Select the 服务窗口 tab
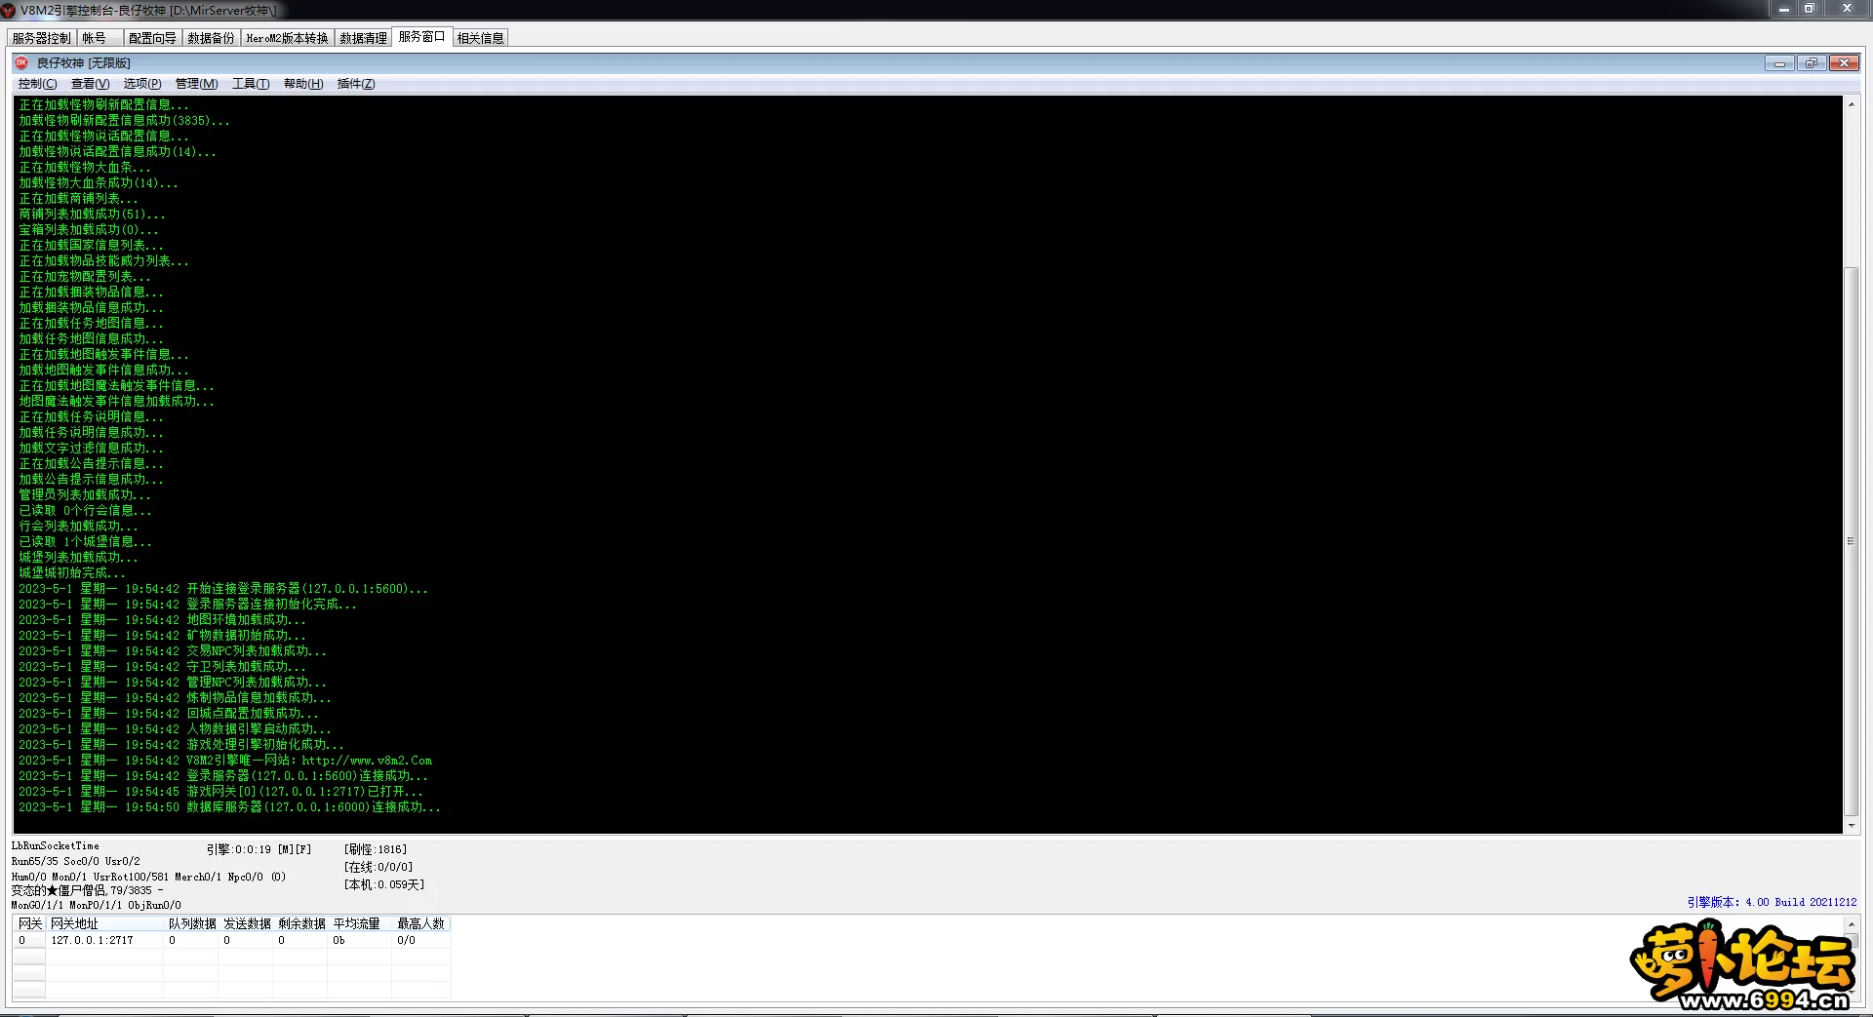Image resolution: width=1873 pixels, height=1017 pixels. [421, 37]
